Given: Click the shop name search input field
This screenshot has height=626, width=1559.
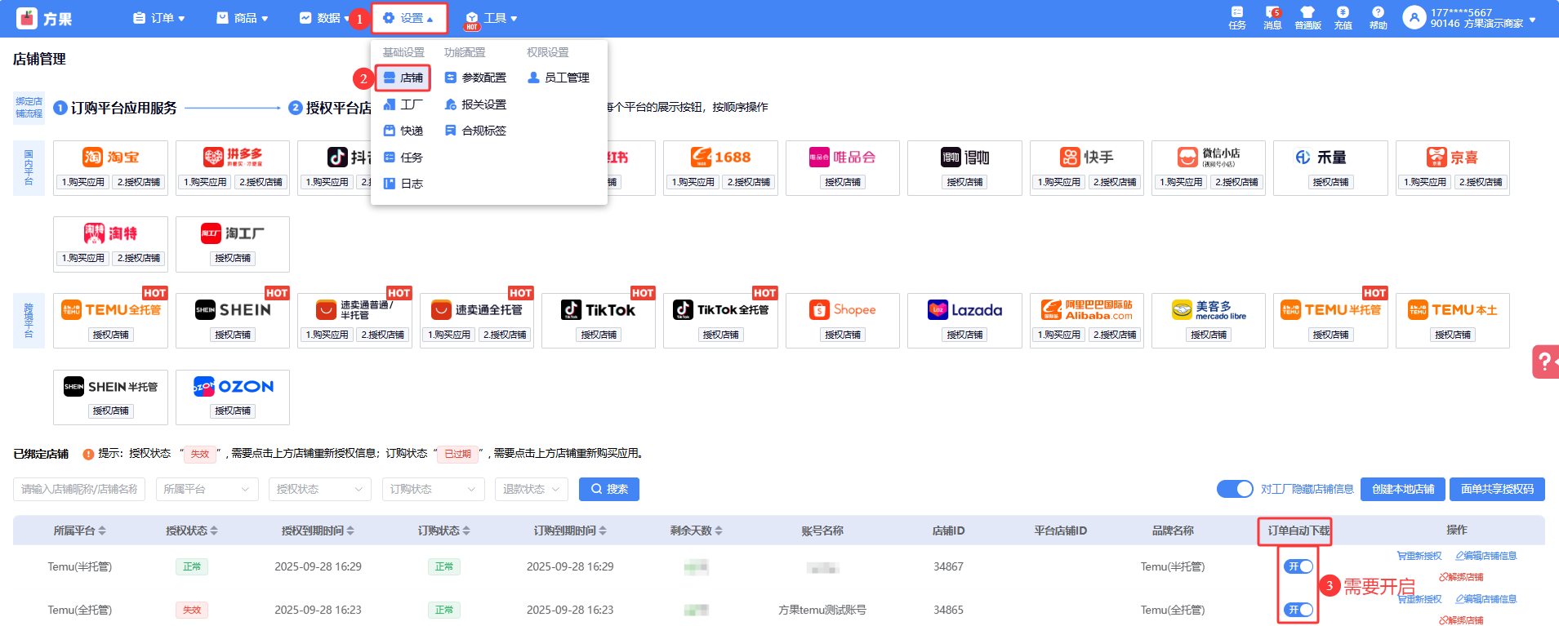Looking at the screenshot, I should (x=79, y=490).
